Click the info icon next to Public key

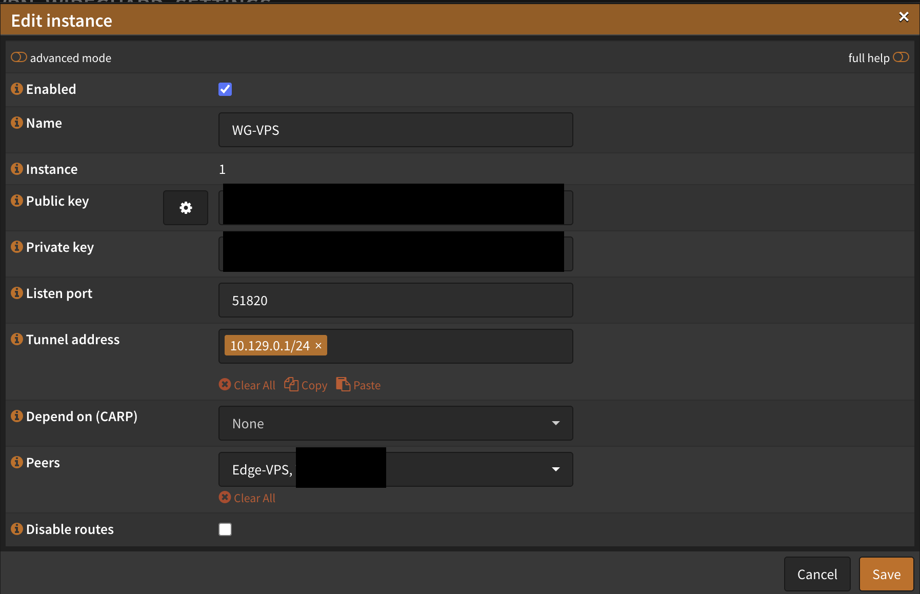17,201
